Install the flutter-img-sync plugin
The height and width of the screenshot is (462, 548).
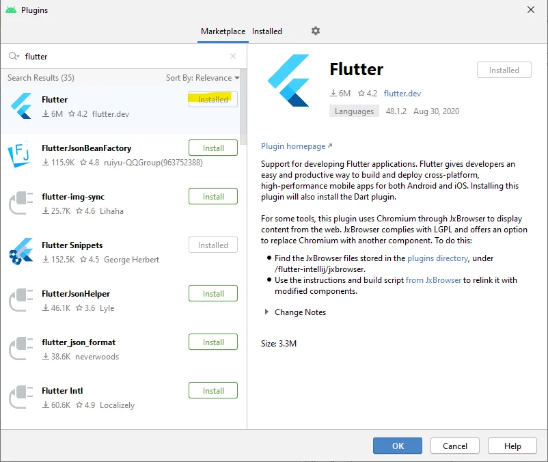[x=213, y=196]
